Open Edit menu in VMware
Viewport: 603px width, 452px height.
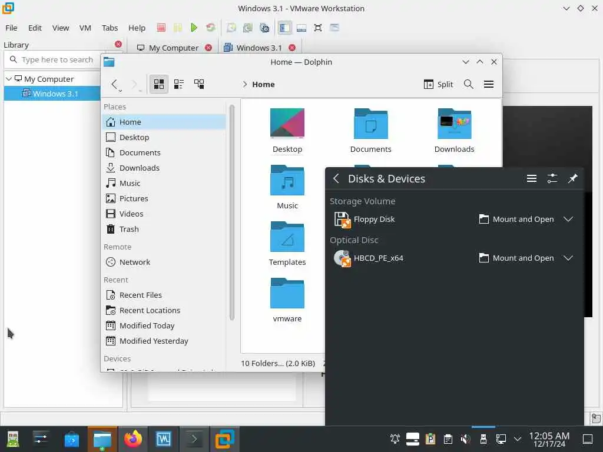(x=35, y=28)
